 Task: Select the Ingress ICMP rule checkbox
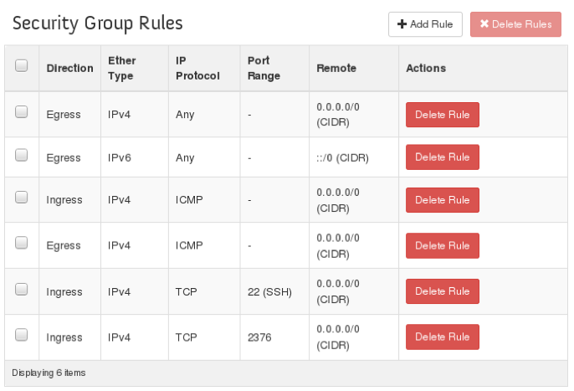(21, 197)
